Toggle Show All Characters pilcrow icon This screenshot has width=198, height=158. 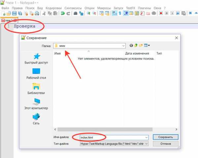[x=120, y=13]
